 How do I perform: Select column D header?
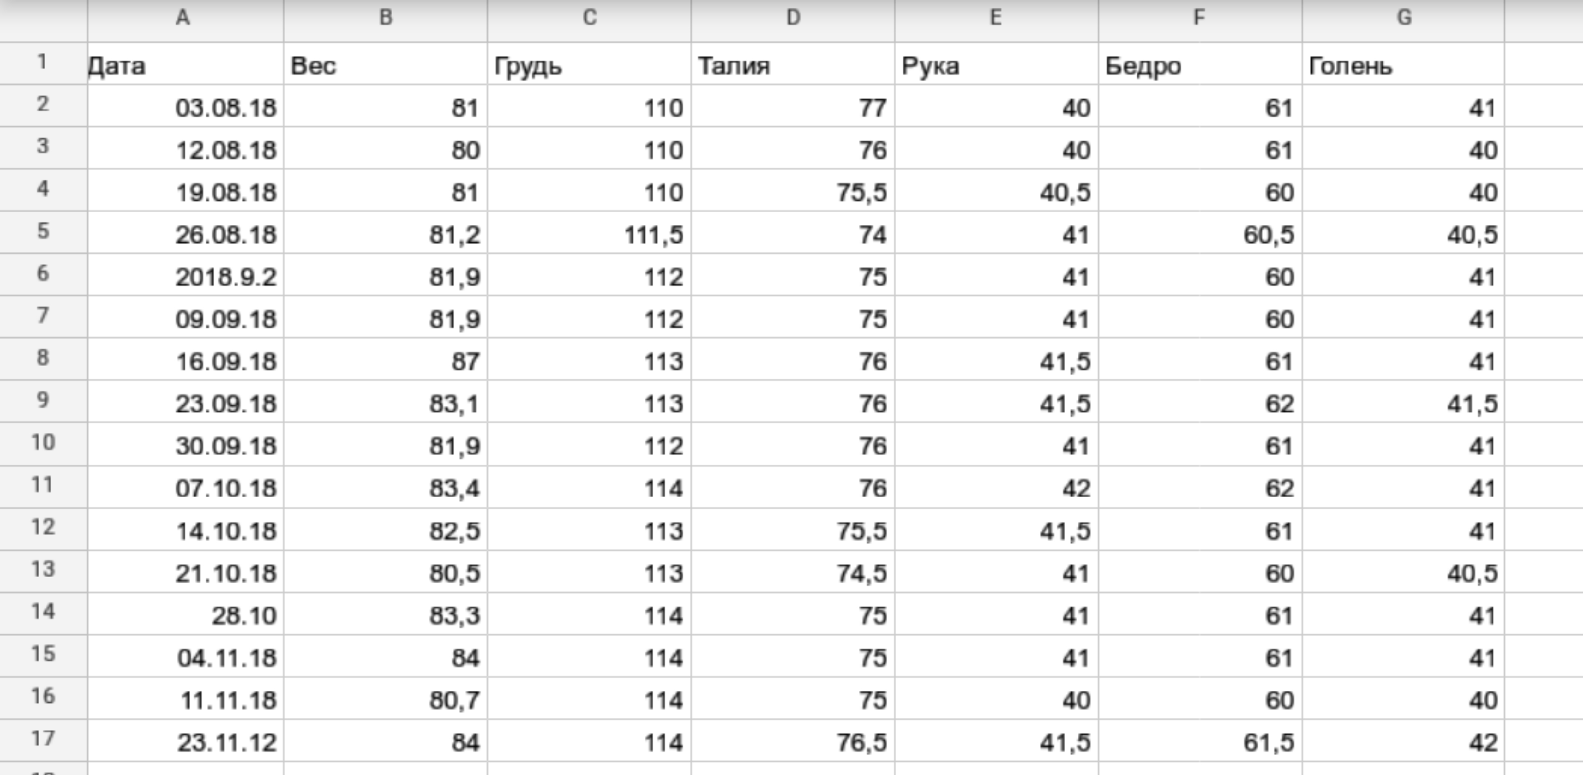(x=793, y=19)
